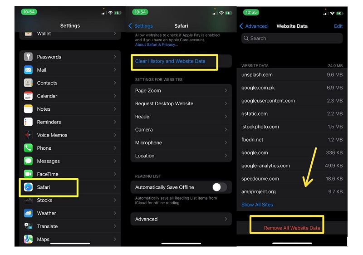Image resolution: width=363 pixels, height=255 pixels.
Task: Tap the Notes app icon
Action: coord(28,109)
